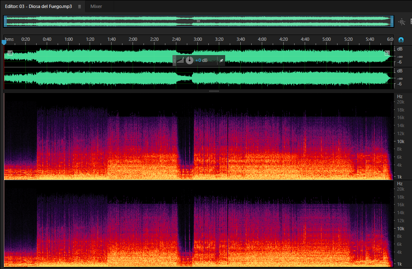
Task: Click the amplitude knob in the HUD
Action: [189, 60]
